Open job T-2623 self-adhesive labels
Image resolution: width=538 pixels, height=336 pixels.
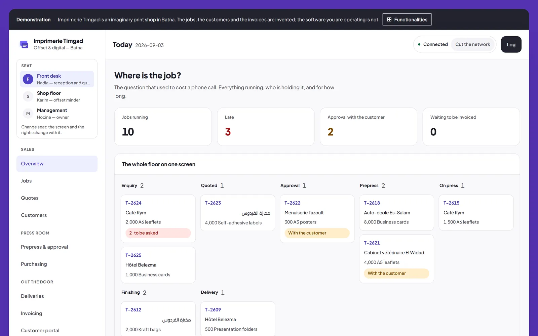point(238,213)
